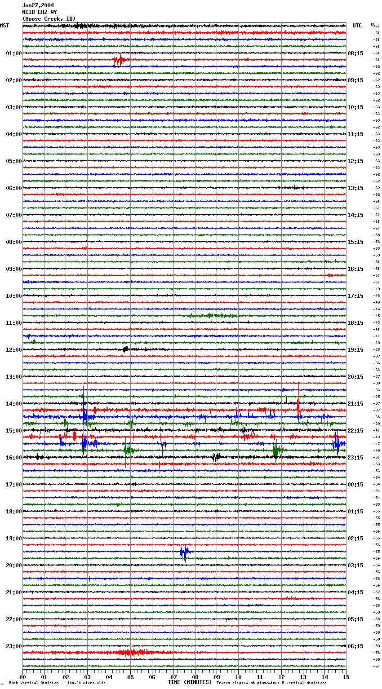The image size is (382, 689).
Task: Select the 23:00 MST row label
Action: point(14,646)
